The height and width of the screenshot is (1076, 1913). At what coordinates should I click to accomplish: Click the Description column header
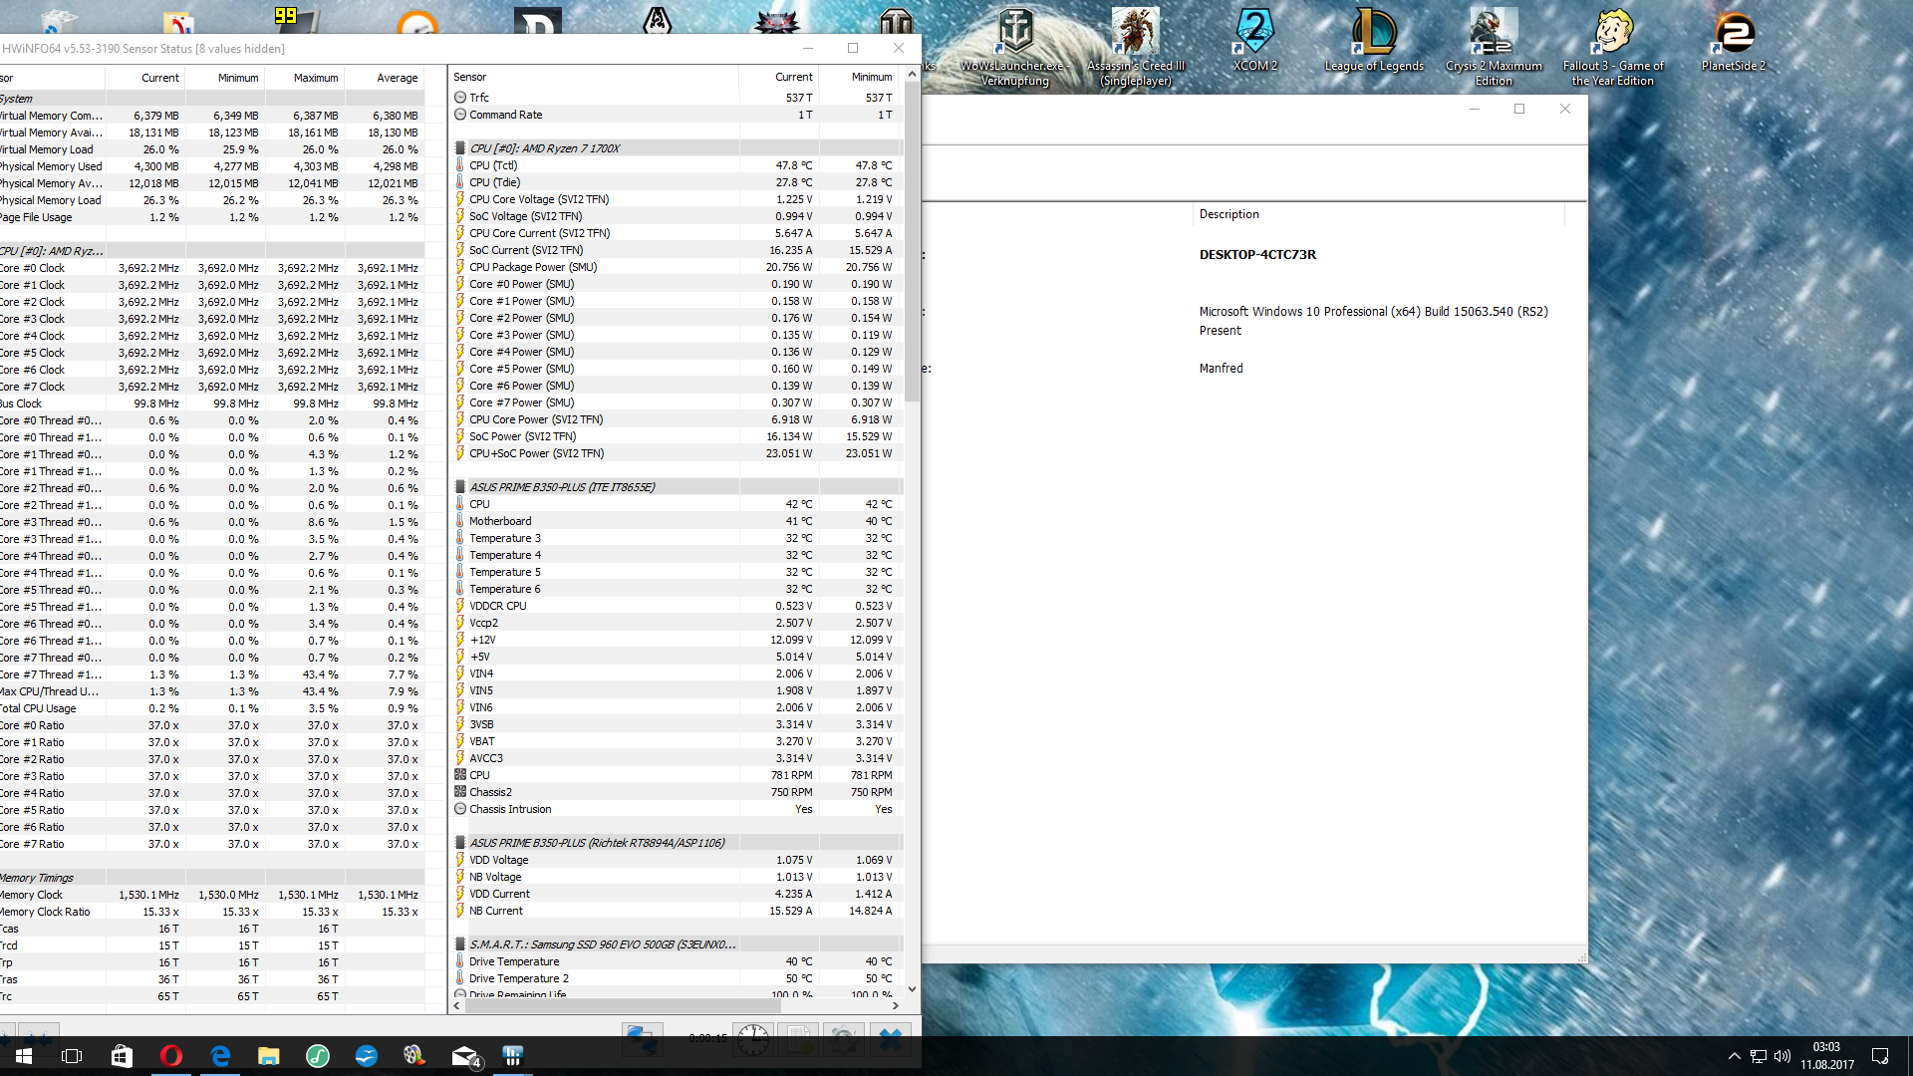click(1229, 214)
